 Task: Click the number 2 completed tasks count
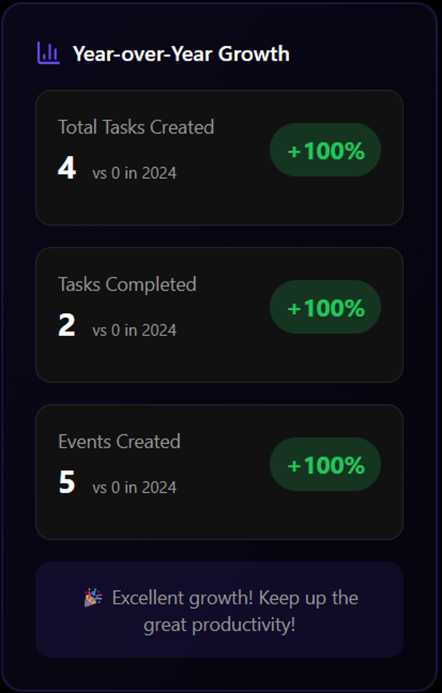coord(67,325)
